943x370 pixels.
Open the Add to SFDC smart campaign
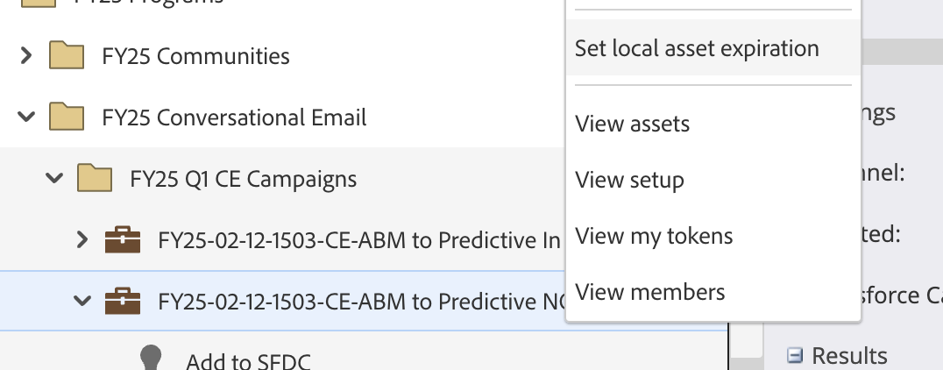(248, 361)
